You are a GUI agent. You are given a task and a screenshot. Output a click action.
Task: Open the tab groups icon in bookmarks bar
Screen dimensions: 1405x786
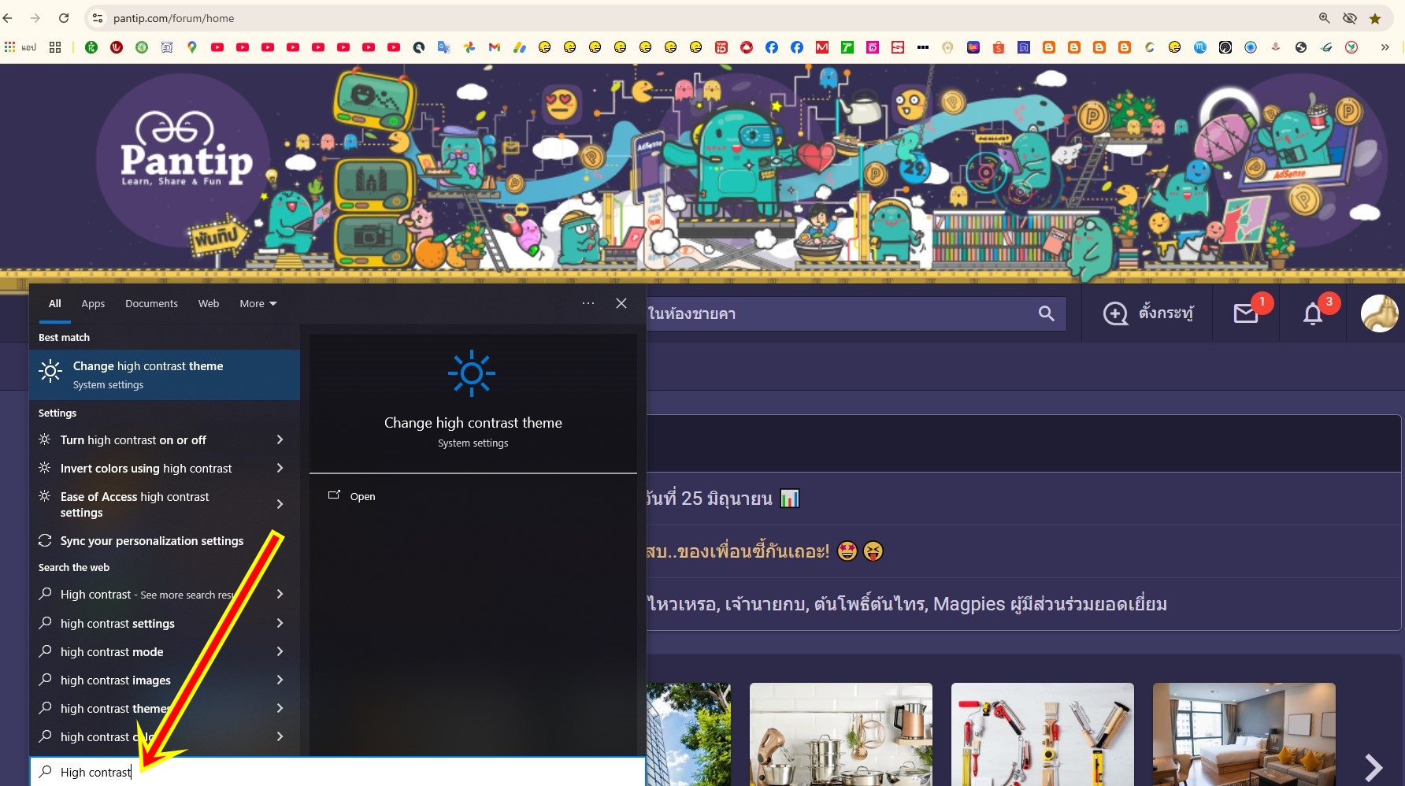point(55,47)
